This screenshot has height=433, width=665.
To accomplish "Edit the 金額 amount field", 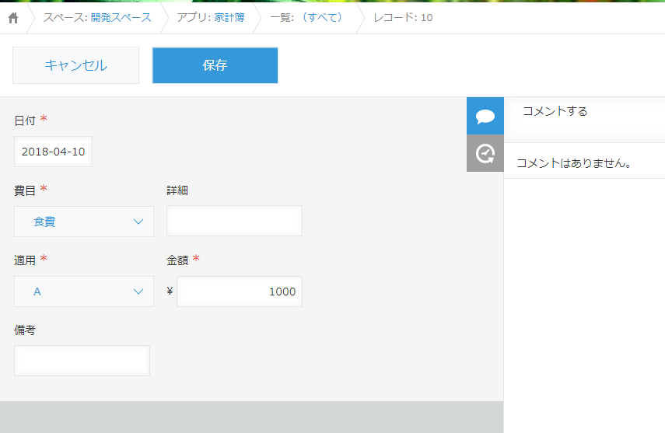I will (240, 292).
